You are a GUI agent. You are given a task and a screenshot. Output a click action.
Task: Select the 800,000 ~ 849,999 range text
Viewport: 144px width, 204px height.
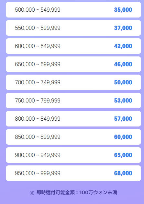[x=38, y=119]
